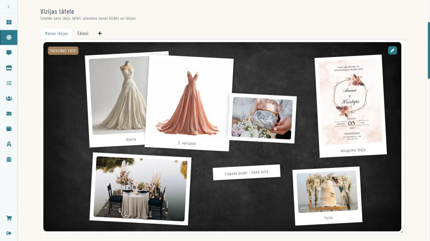Switch to the Manas idejas tab
This screenshot has width=430, height=241.
56,34
